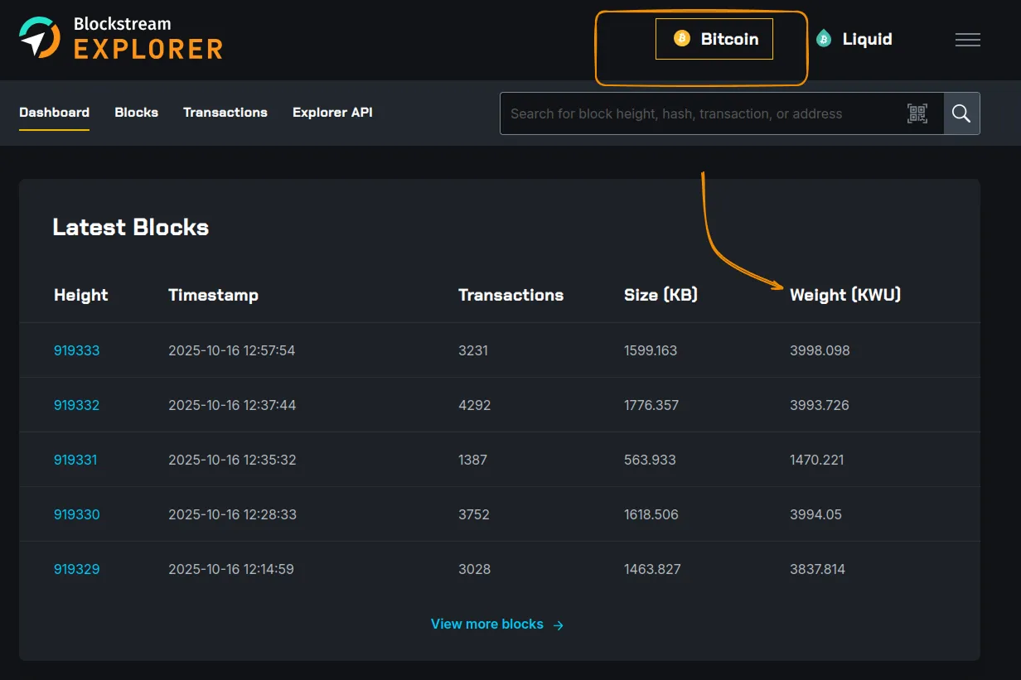View block 919331

75,460
